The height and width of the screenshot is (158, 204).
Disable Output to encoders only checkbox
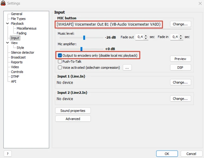point(60,56)
